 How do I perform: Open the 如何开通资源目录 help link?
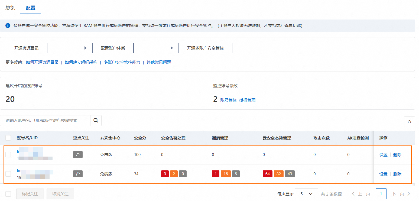[42, 62]
